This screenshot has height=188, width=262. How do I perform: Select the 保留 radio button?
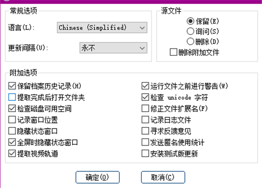(x=190, y=21)
